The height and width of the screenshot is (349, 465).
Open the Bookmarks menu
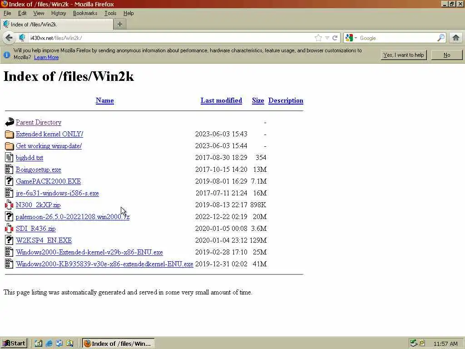click(x=85, y=13)
